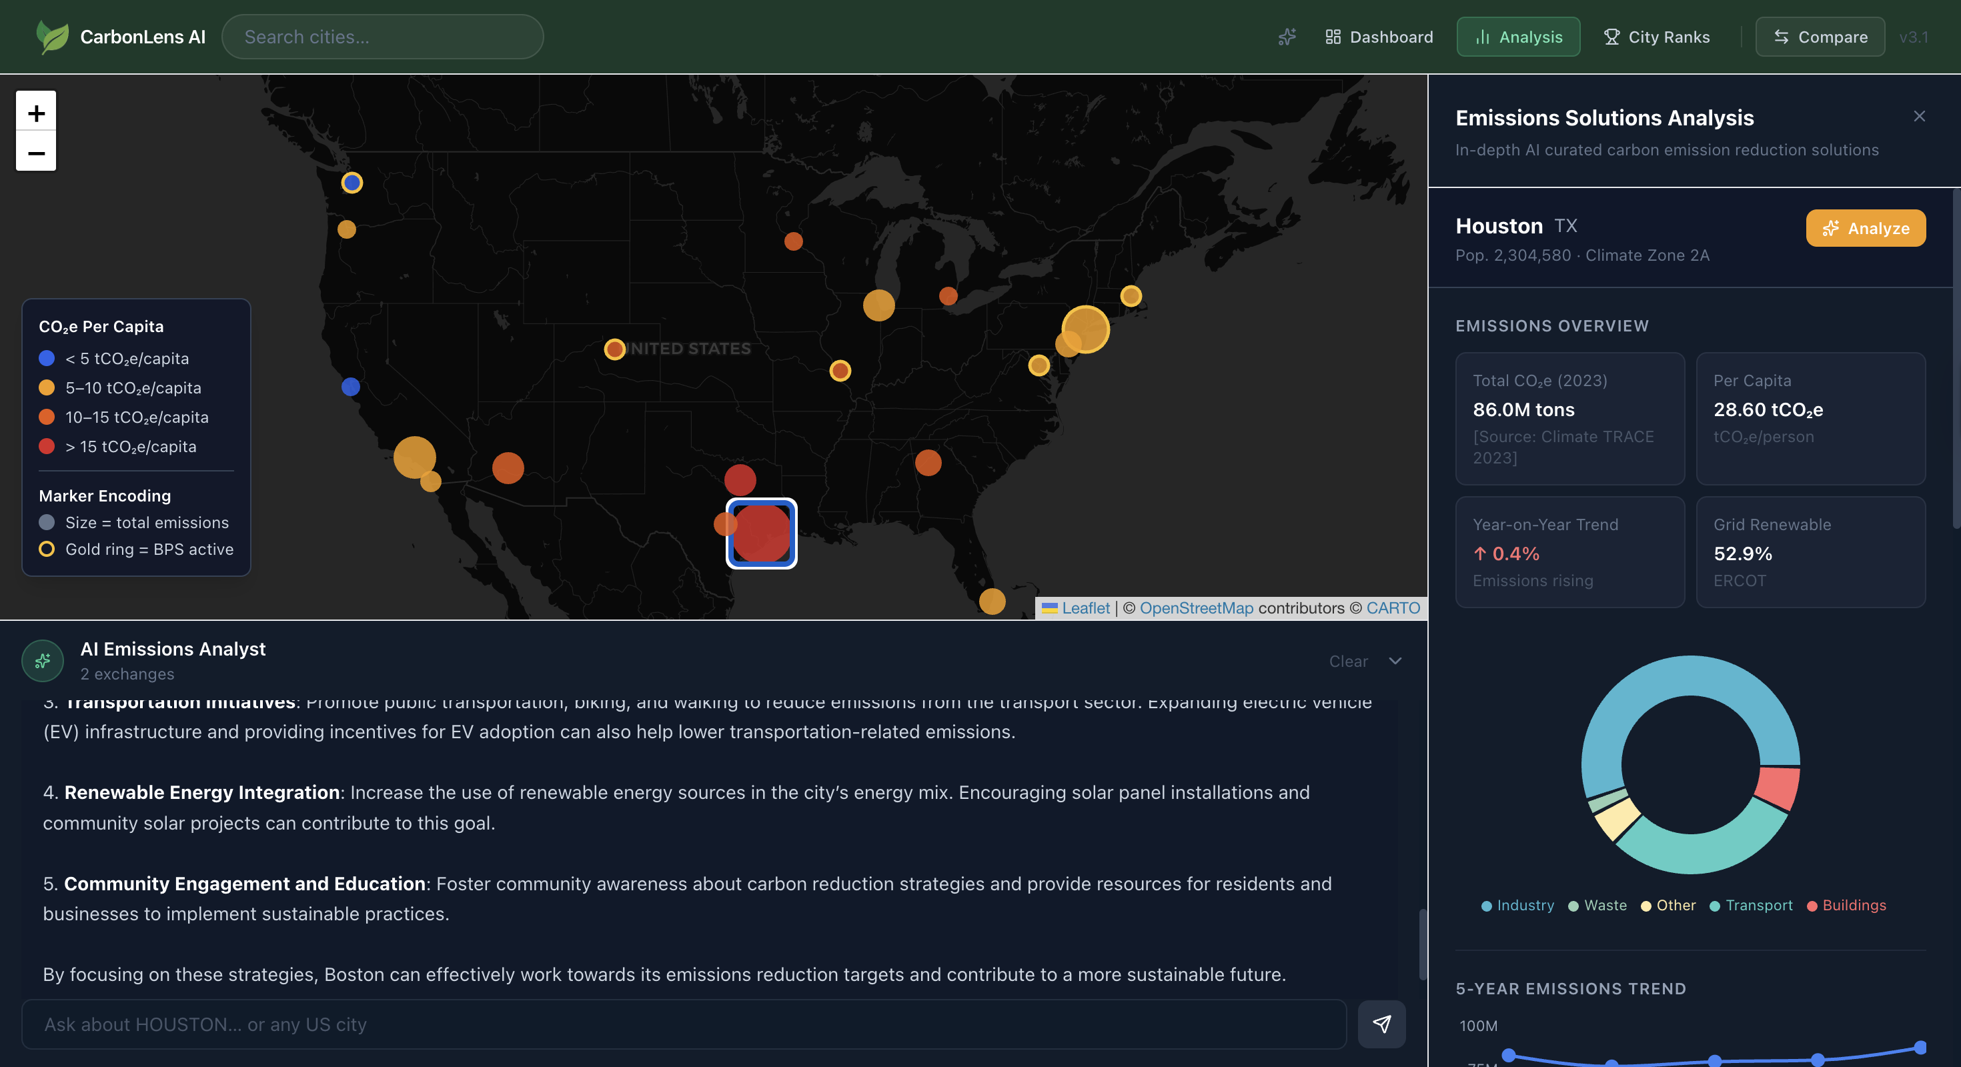Viewport: 1961px width, 1067px height.
Task: Switch to the Analysis tab
Action: point(1518,37)
